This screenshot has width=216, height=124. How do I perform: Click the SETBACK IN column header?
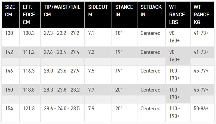(x=151, y=11)
